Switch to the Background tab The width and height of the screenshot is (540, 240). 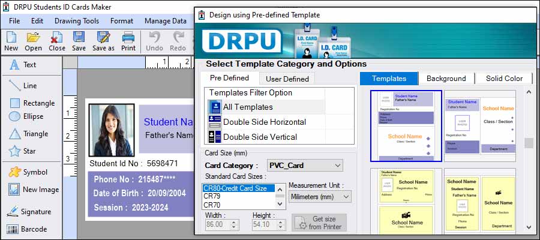pyautogui.click(x=446, y=79)
